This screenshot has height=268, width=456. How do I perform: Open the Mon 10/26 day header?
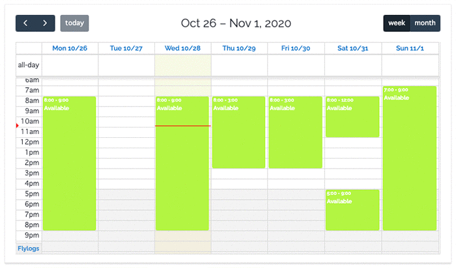click(x=70, y=48)
